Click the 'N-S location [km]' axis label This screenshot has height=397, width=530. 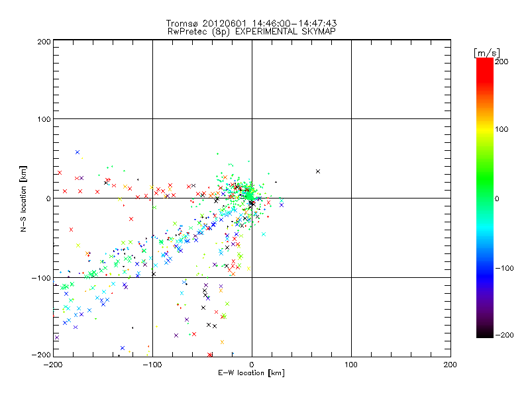click(x=23, y=198)
